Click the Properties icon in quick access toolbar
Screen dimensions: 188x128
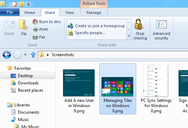[14, 4]
